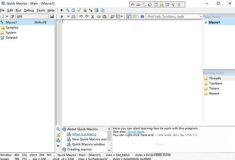Click inside the empty code editor area

[x=132, y=73]
